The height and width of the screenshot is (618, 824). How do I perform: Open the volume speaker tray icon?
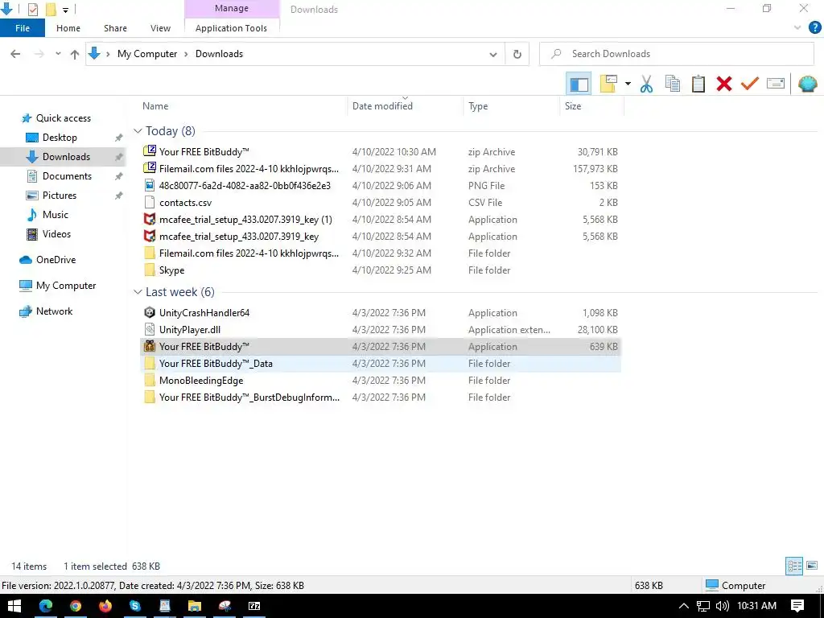(723, 606)
